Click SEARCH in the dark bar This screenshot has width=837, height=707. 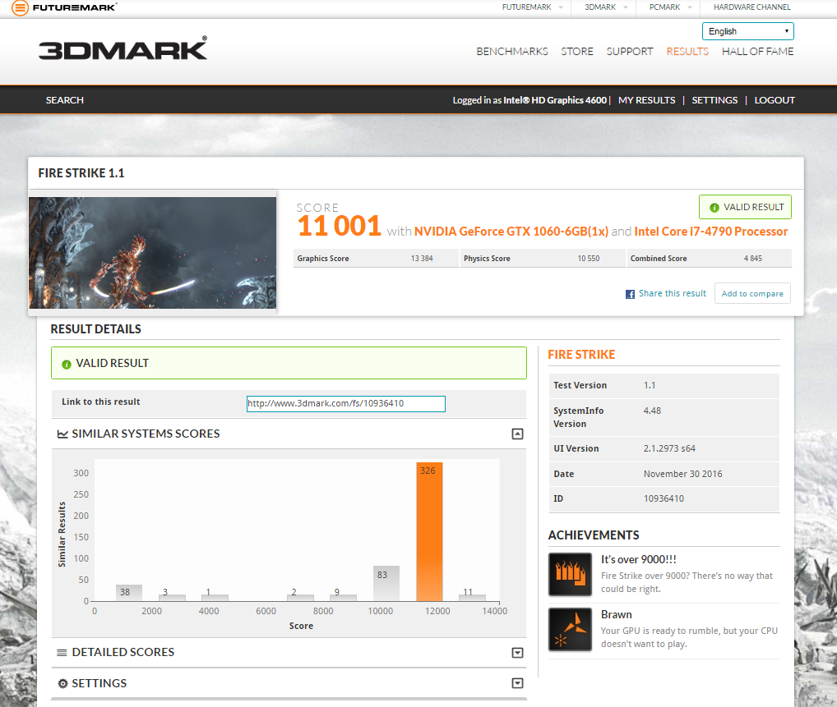[65, 100]
